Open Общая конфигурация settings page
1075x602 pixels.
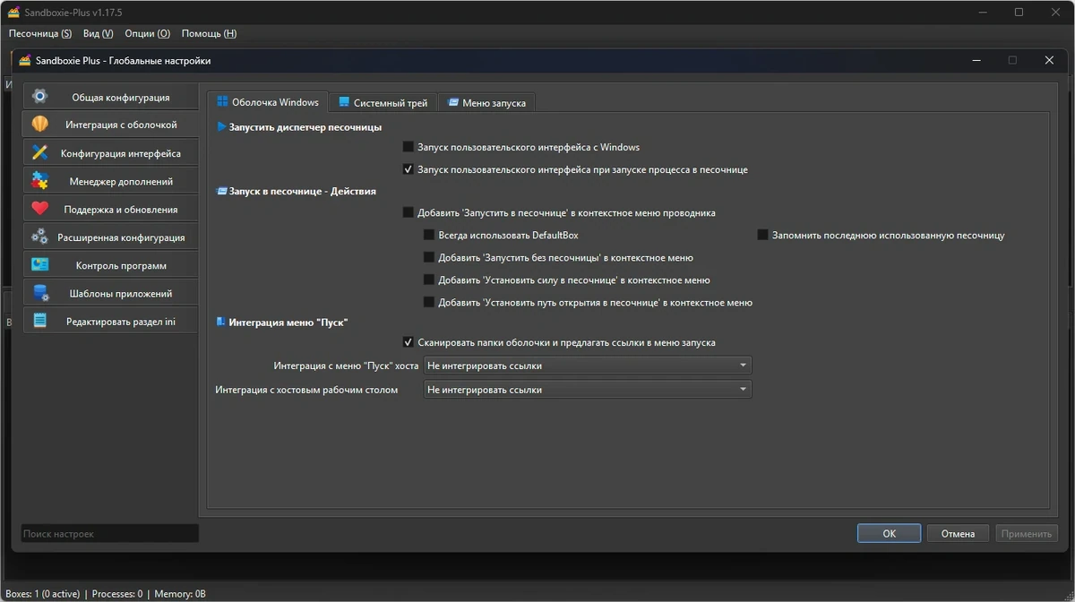coord(110,97)
